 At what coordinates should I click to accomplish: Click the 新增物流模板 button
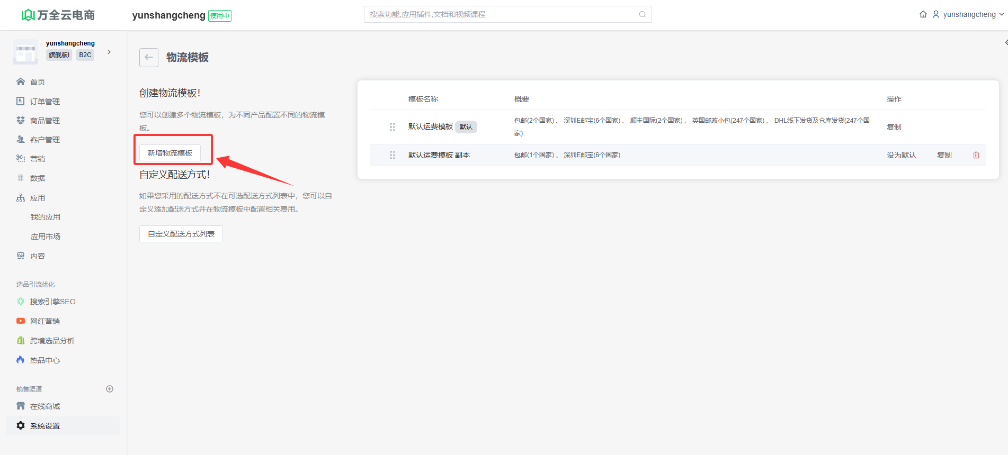click(x=170, y=153)
